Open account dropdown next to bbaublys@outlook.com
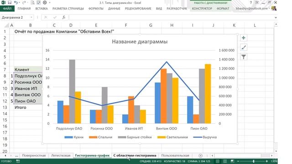 (269, 8)
